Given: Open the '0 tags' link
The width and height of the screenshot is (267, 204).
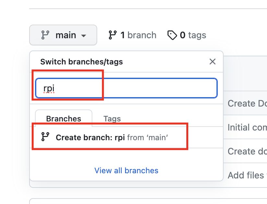Looking at the screenshot, I should (193, 35).
